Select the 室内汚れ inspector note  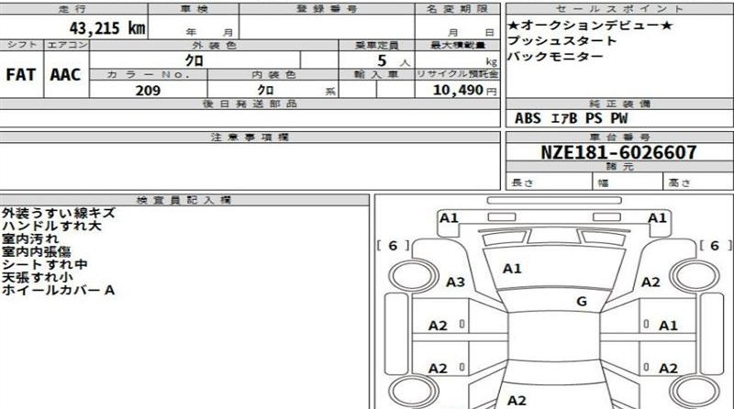pos(30,238)
